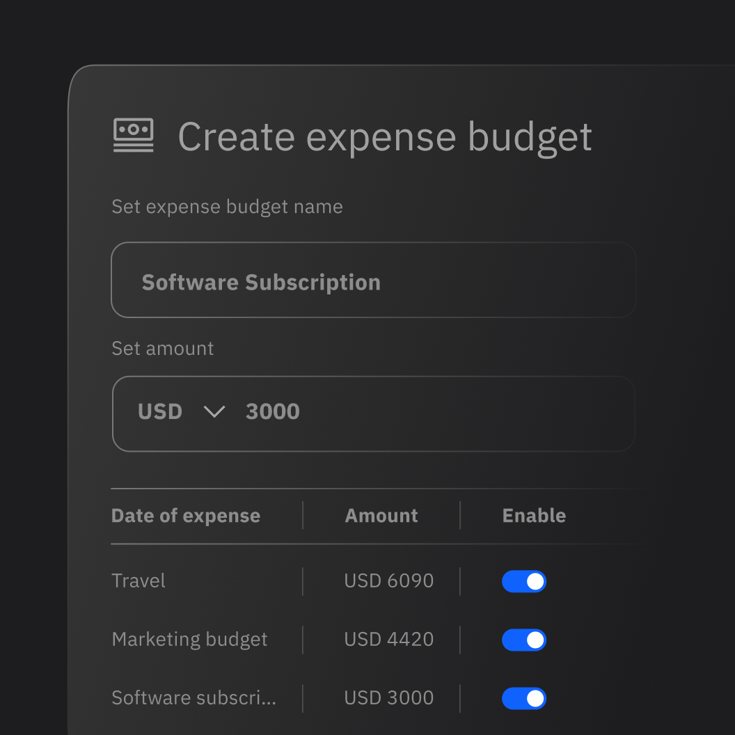Open the USD currency dropdown
This screenshot has width=735, height=735.
(182, 411)
